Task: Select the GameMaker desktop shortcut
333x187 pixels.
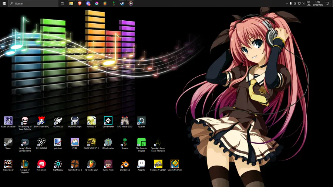Action: tap(108, 120)
